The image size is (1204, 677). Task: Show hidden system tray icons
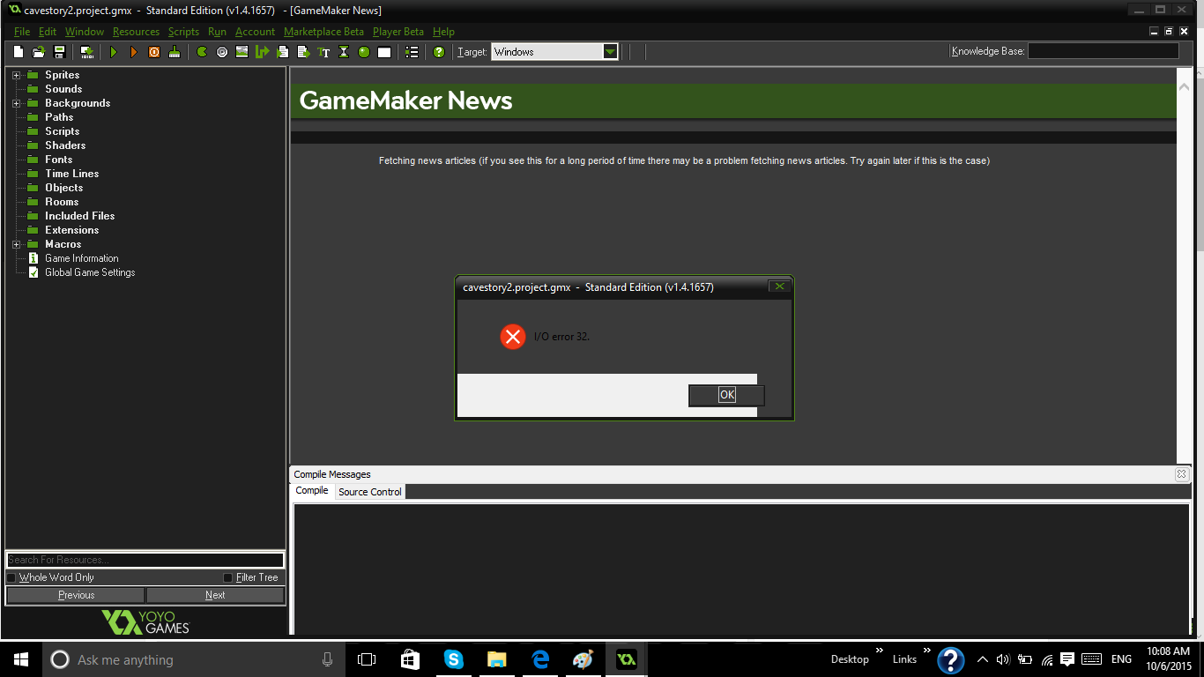coord(983,659)
